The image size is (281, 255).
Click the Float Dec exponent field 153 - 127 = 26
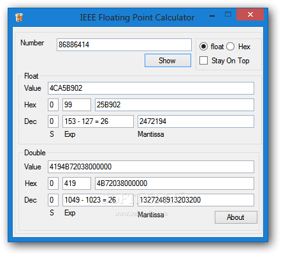98,121
